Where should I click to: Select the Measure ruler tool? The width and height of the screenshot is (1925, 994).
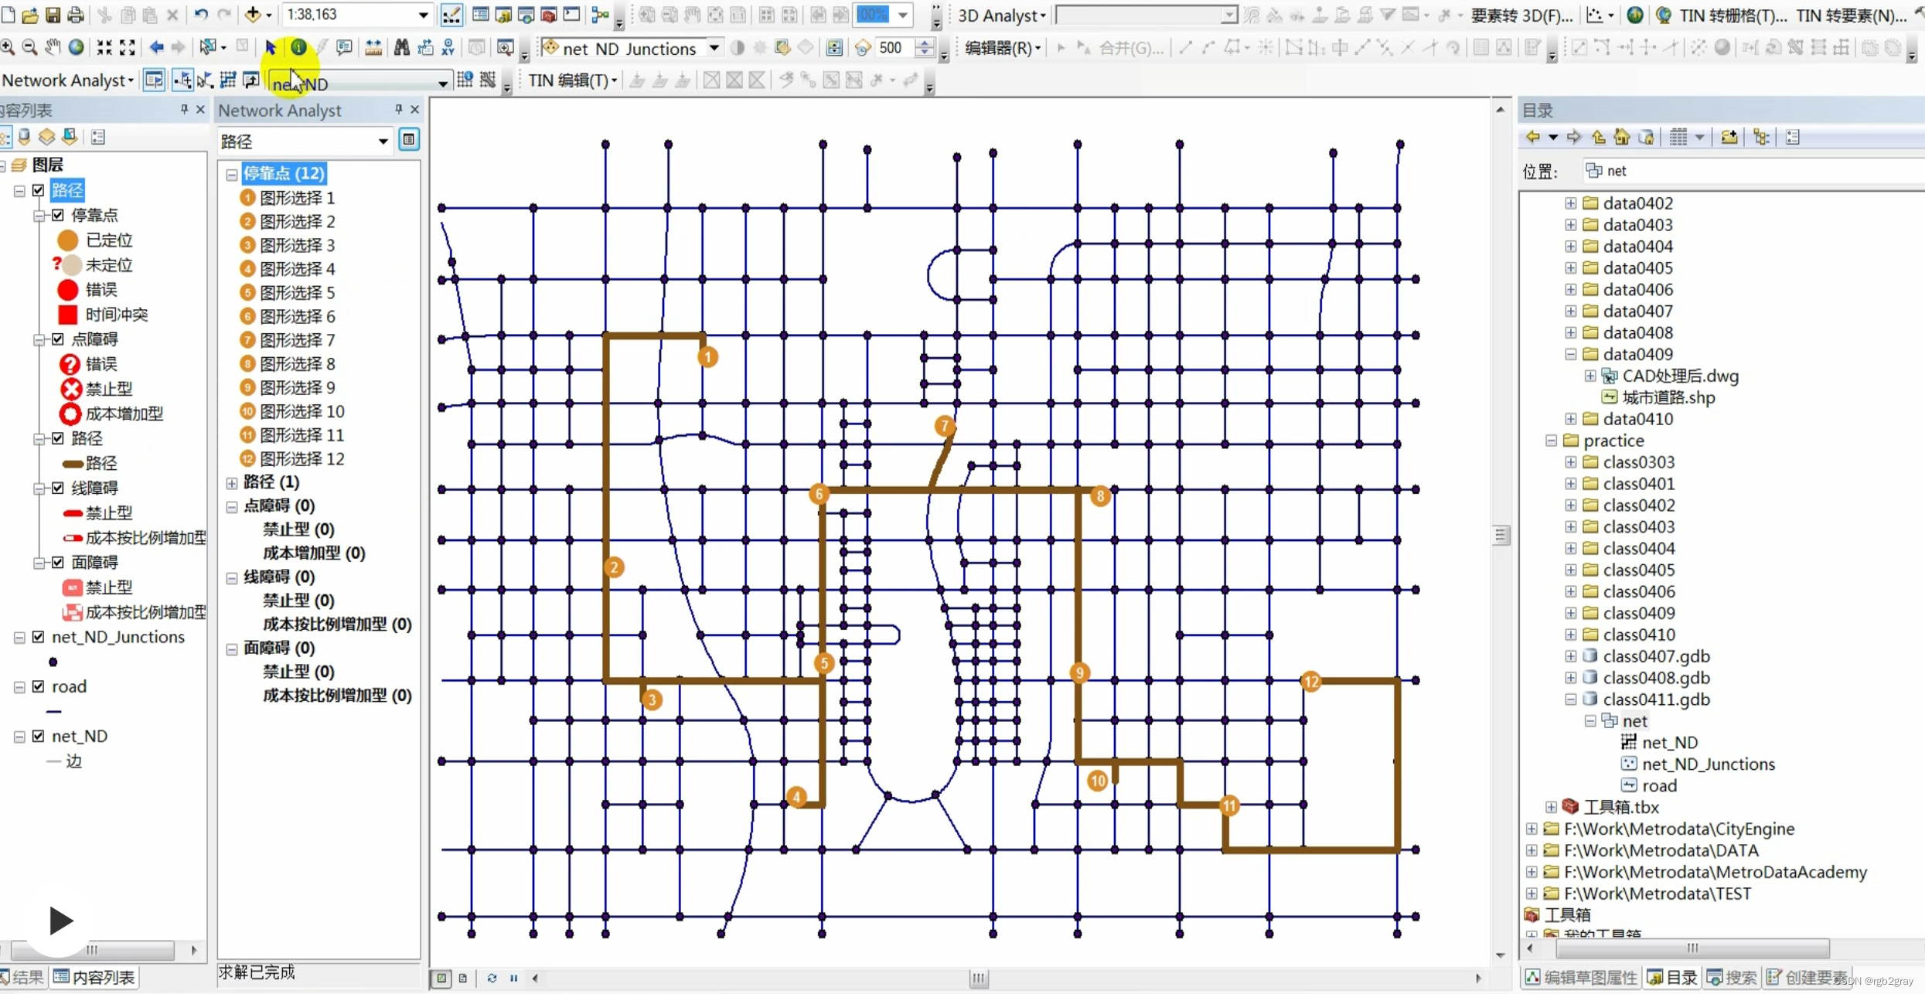(373, 48)
